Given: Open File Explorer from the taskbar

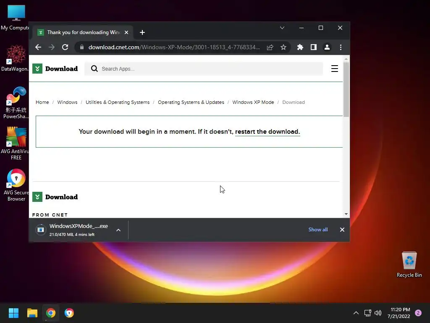Looking at the screenshot, I should (x=32, y=313).
